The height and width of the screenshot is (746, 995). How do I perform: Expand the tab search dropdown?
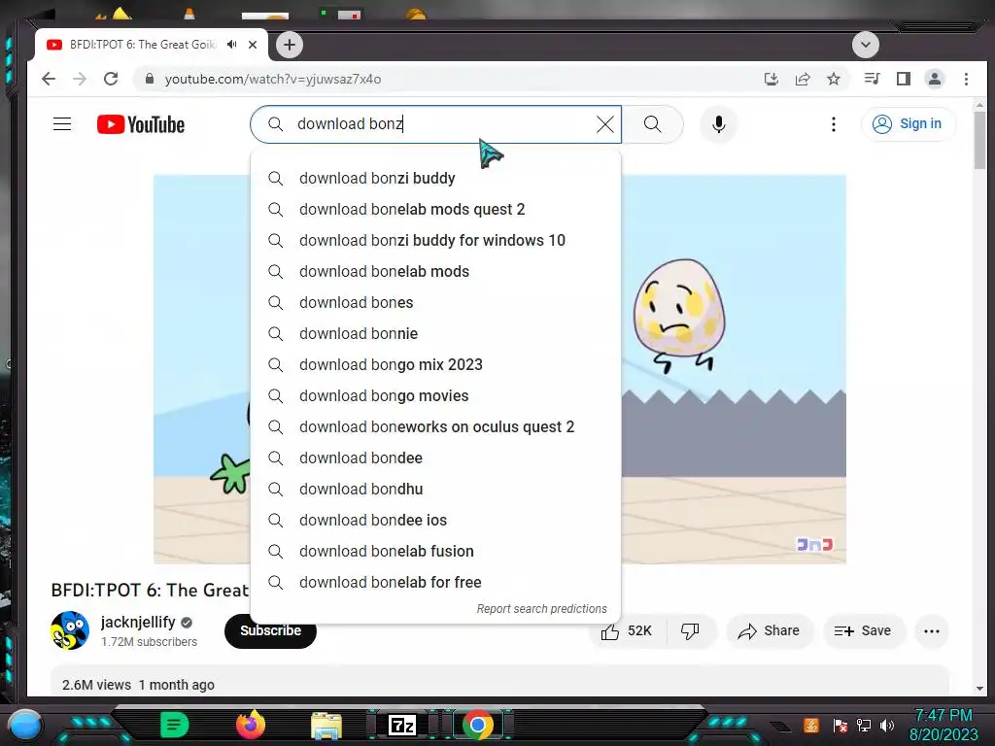[x=866, y=45]
